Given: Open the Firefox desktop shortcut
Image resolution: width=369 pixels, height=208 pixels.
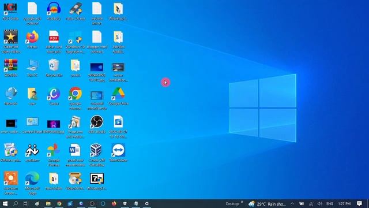Looking at the screenshot, I should [32, 40].
